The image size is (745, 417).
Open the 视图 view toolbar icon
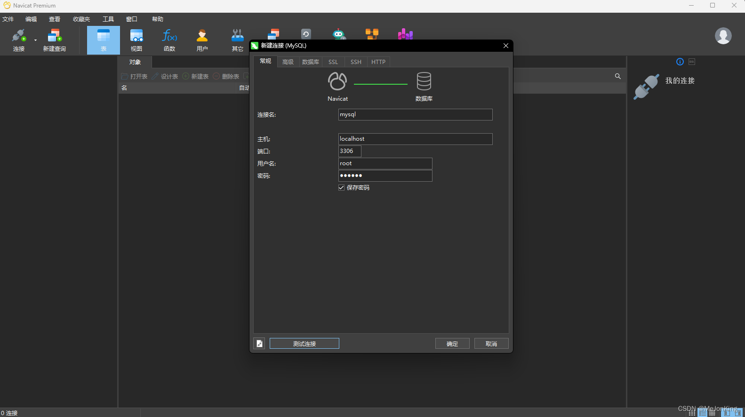pos(136,40)
